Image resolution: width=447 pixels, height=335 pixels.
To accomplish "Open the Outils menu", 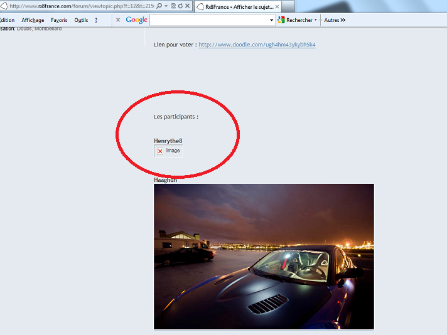I will coord(81,20).
